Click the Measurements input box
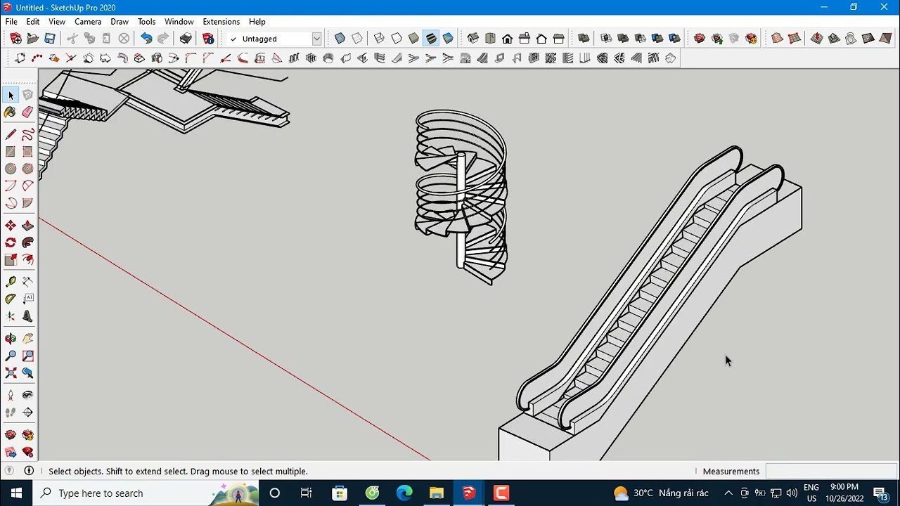 (831, 471)
